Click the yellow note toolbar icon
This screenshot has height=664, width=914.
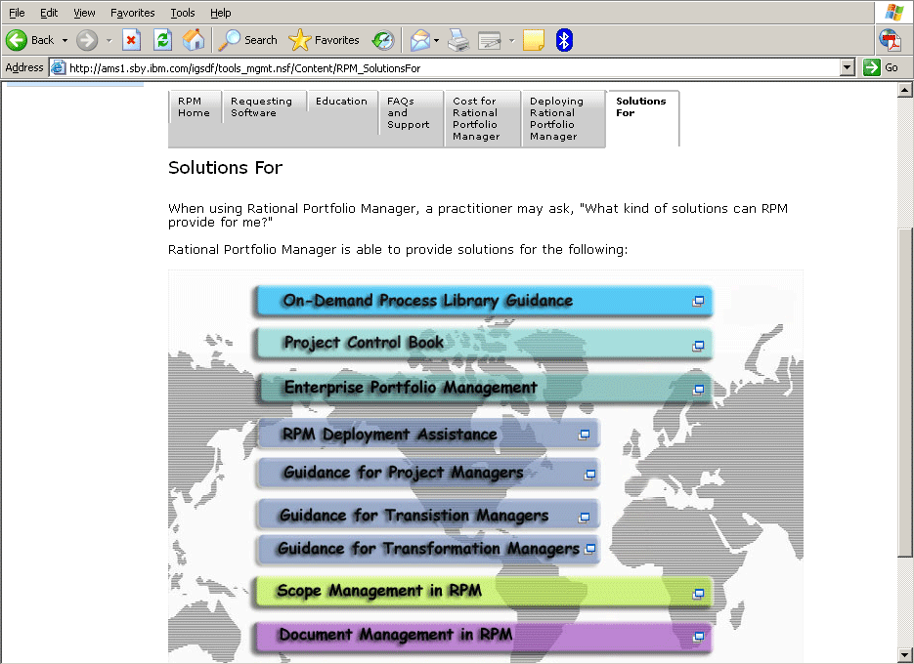534,40
